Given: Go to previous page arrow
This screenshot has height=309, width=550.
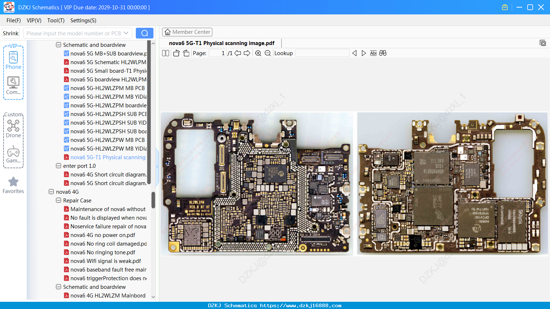Looking at the screenshot, I should 238,53.
